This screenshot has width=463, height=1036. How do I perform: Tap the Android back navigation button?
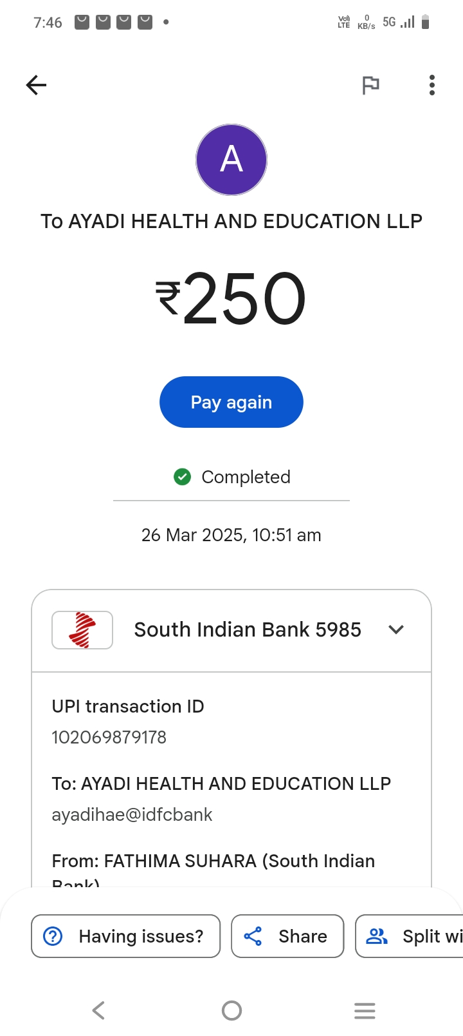(x=98, y=1010)
